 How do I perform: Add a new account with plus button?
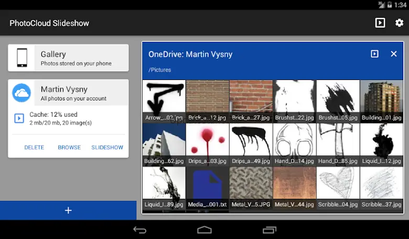68,210
